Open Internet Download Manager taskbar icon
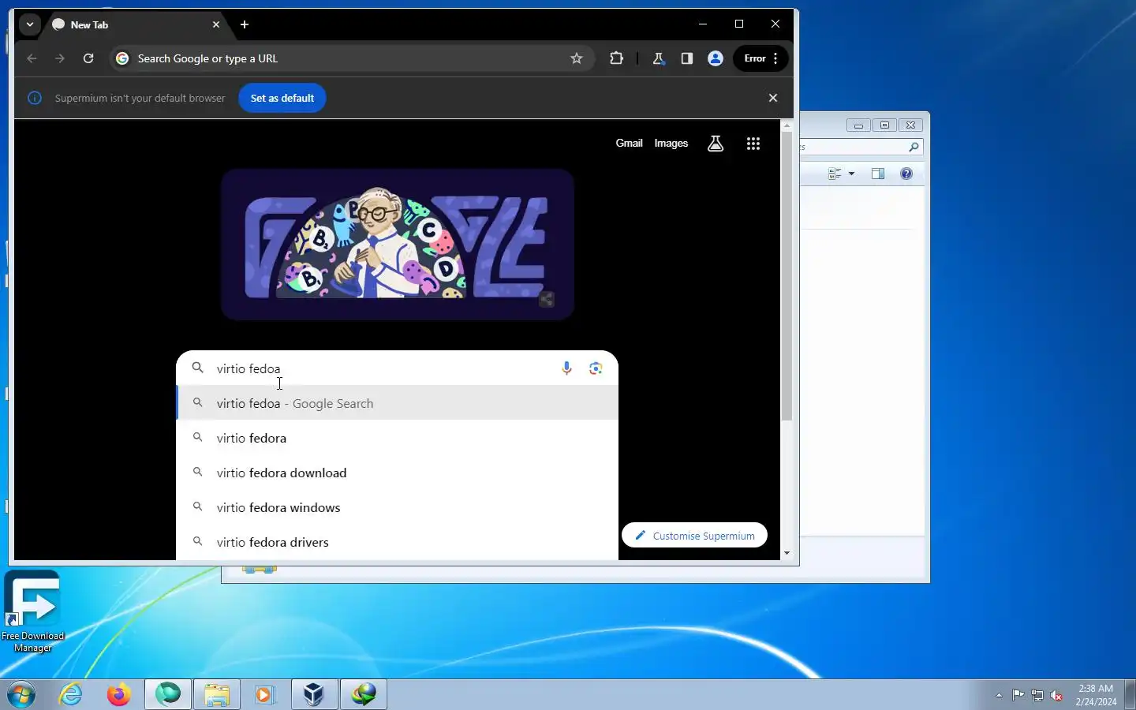 pyautogui.click(x=364, y=695)
